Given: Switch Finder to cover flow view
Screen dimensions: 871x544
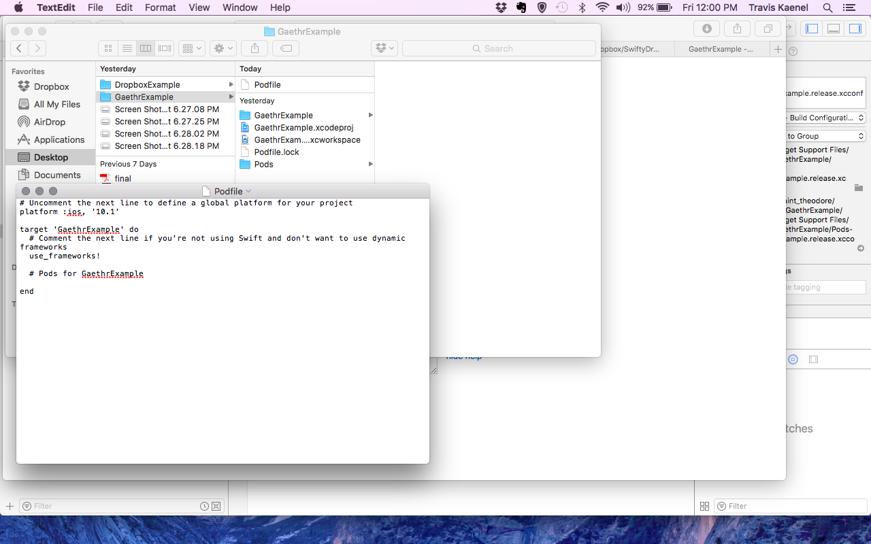Looking at the screenshot, I should [165, 48].
